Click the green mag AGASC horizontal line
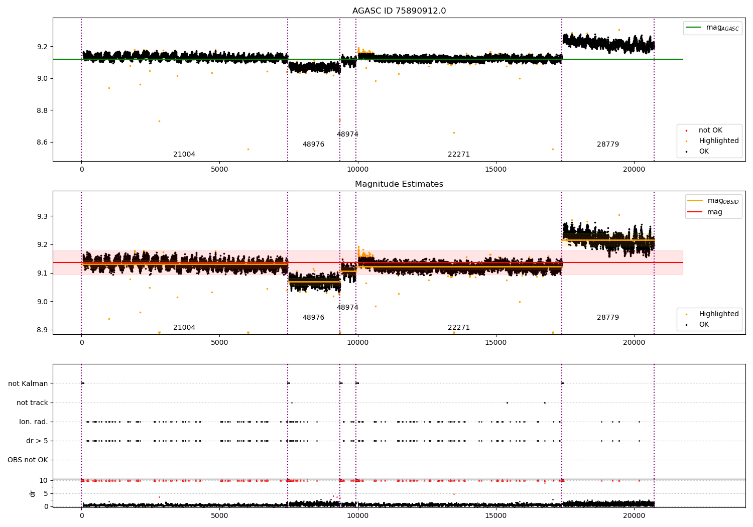Viewport: 753px width, 527px height. [367, 59]
